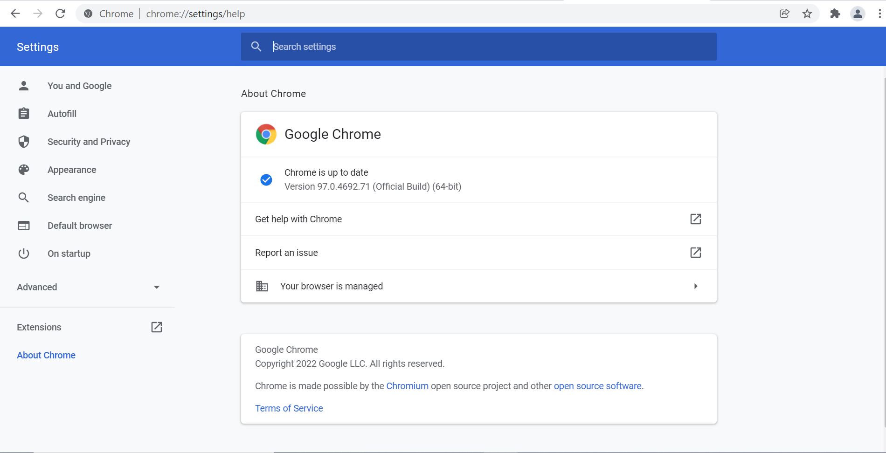Screen dimensions: 886x453
Task: Open the Extensions puzzle-piece icon
Action: 835,14
